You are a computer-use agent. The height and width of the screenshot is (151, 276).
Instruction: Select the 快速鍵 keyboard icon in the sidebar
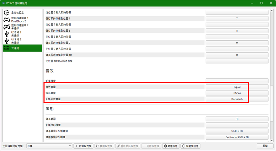coord(7,48)
